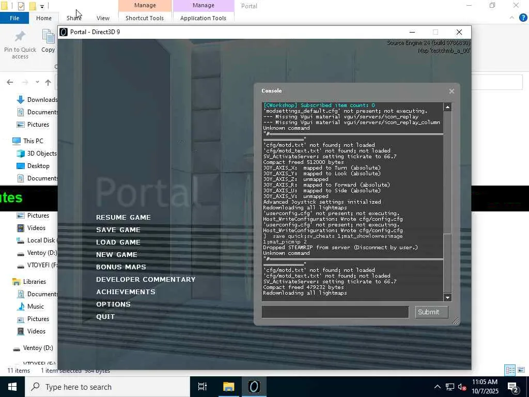This screenshot has height=397, width=529.
Task: Open File tab in File Explorer
Action: tap(14, 18)
